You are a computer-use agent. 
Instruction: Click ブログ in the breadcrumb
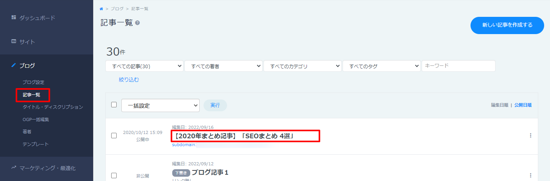pyautogui.click(x=118, y=9)
